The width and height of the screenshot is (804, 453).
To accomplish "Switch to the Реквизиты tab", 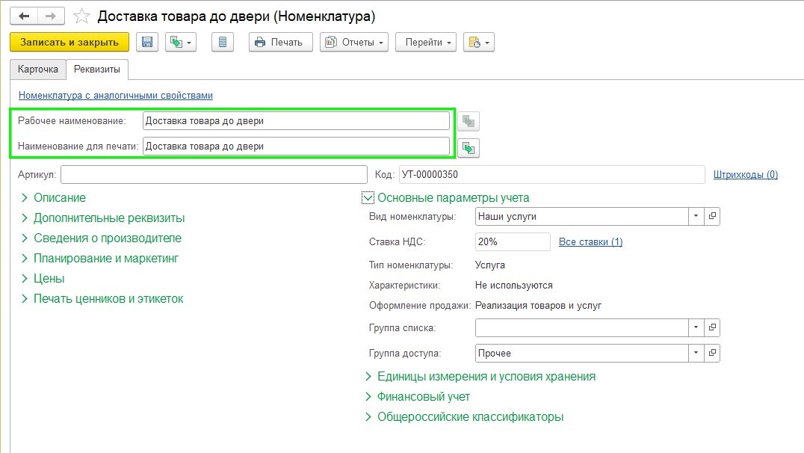I will point(97,70).
